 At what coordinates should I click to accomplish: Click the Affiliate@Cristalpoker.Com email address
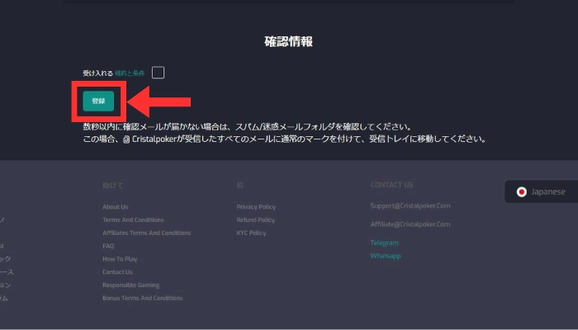point(410,224)
